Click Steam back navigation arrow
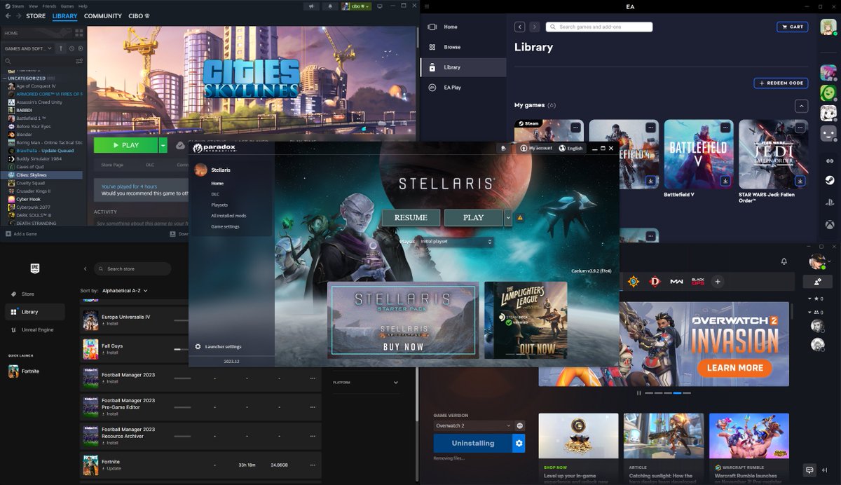The image size is (841, 485). [8, 16]
